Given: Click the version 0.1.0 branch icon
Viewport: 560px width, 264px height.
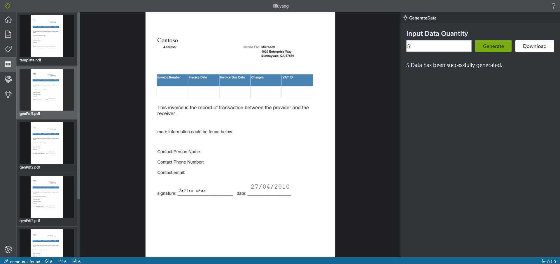Looking at the screenshot, I should pyautogui.click(x=543, y=261).
